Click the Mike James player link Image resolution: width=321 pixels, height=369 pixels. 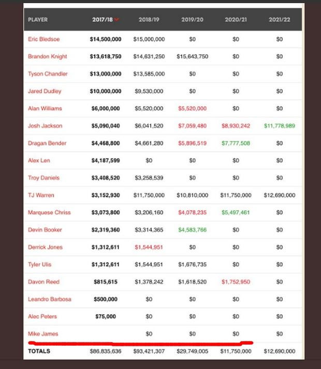point(43,334)
